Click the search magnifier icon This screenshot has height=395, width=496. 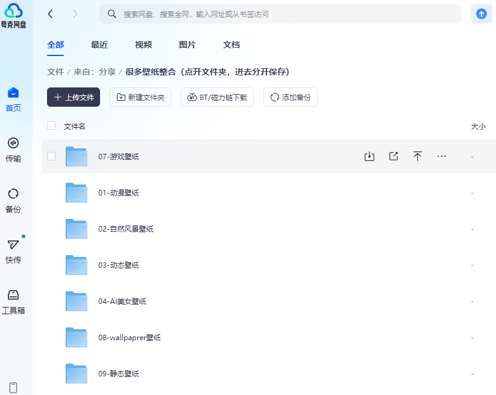pos(111,14)
